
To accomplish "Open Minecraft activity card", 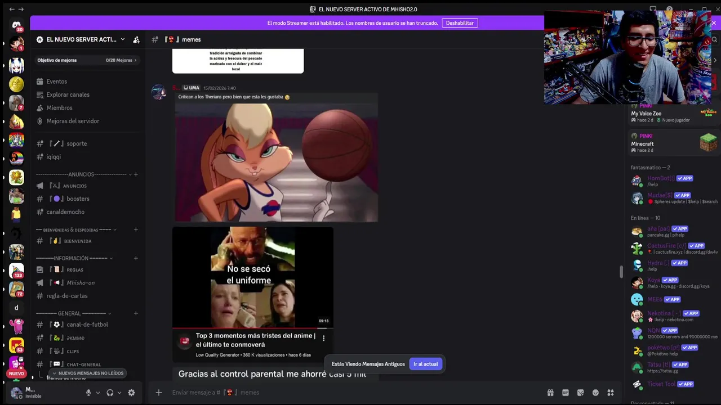I will [674, 143].
